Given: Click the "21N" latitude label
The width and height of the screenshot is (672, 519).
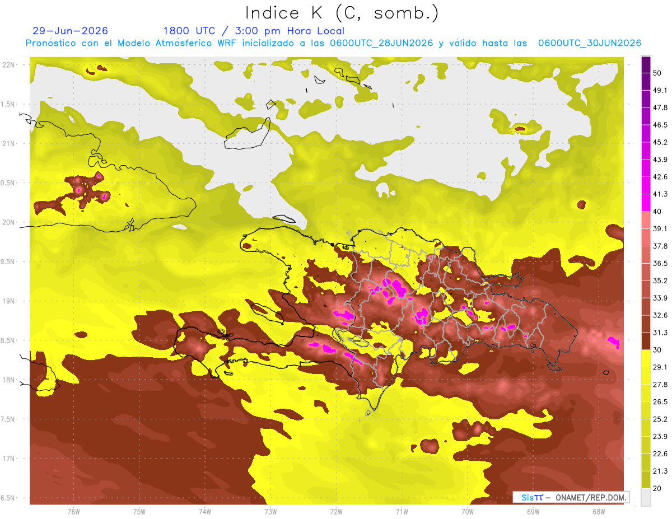Looking at the screenshot, I should coord(9,143).
